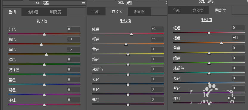
Task: Open the HSL panel menu icon in Hue panel
Action: click(83, 3)
